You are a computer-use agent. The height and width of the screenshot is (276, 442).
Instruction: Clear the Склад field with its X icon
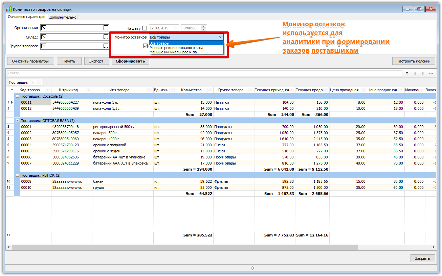tap(43, 37)
